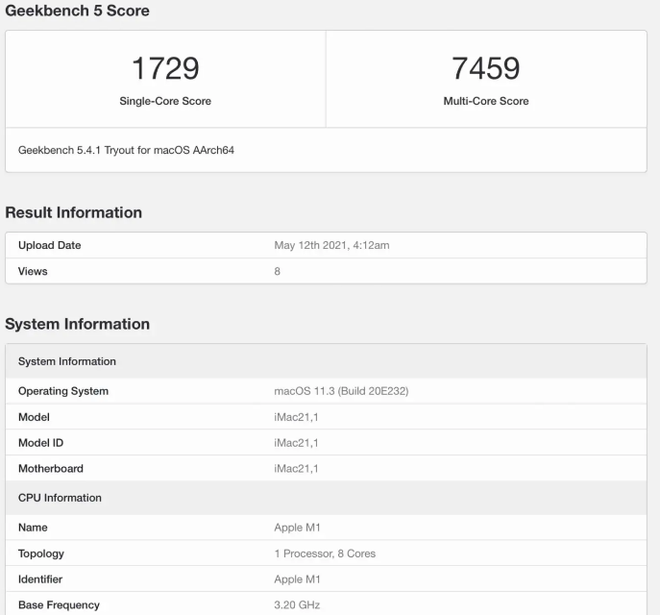Click iMac21,1 value in the Model ID row
The width and height of the screenshot is (660, 615).
pyautogui.click(x=296, y=443)
